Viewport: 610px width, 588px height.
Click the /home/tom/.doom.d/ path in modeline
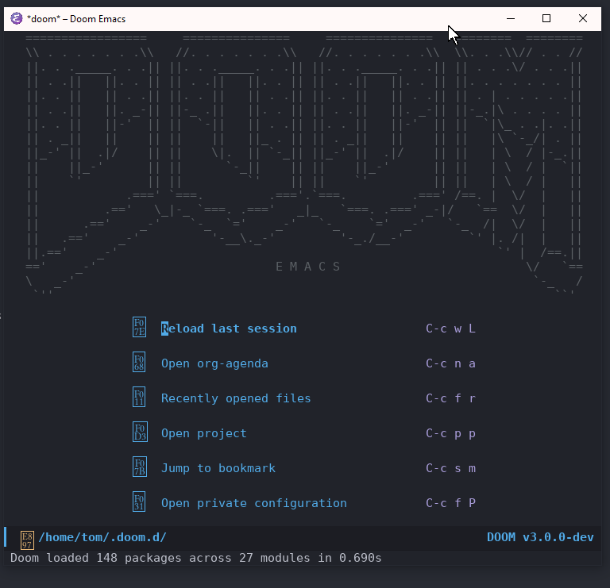click(x=102, y=537)
